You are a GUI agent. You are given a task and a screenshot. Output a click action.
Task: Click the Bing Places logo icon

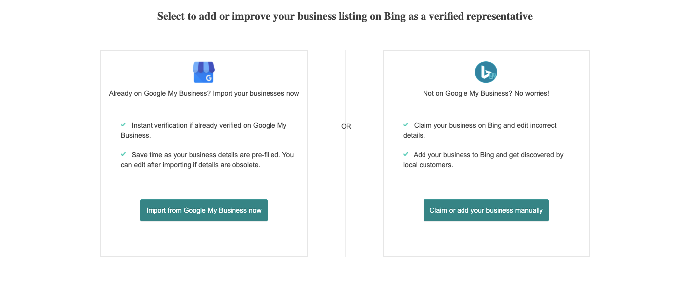486,73
